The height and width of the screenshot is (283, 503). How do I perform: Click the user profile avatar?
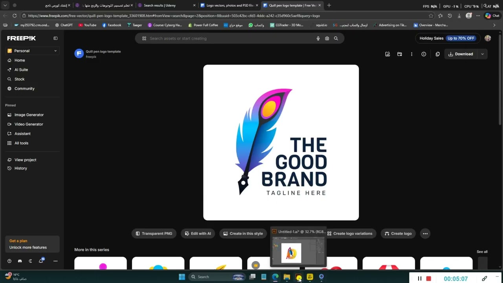[488, 38]
